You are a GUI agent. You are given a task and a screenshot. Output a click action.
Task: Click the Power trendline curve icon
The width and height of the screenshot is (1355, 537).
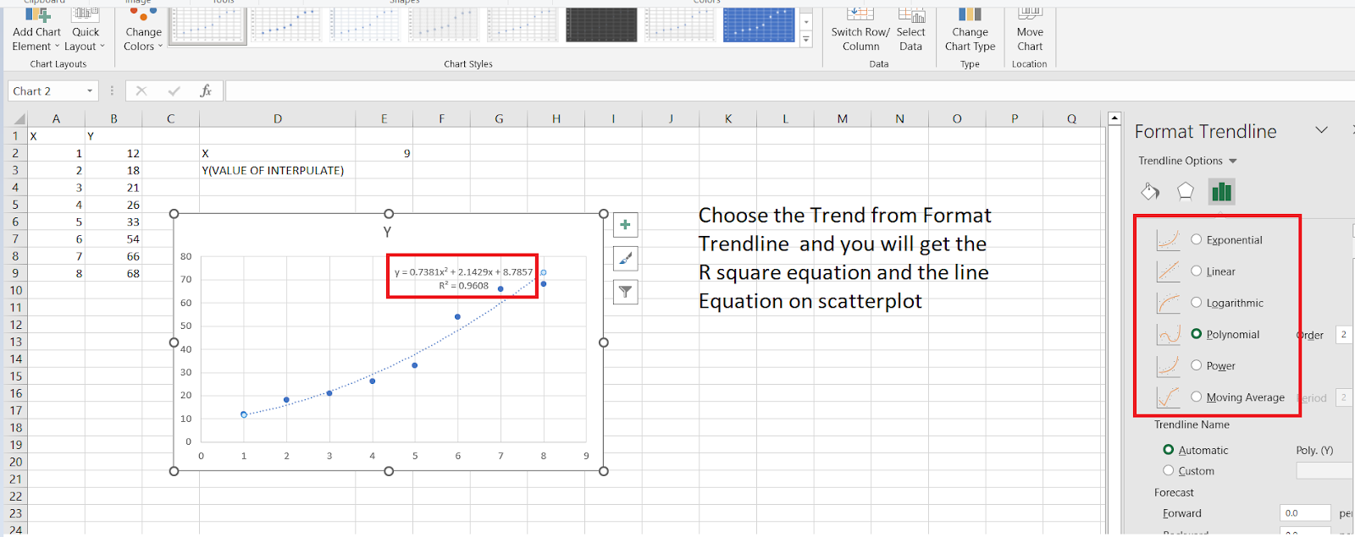[x=1168, y=365]
